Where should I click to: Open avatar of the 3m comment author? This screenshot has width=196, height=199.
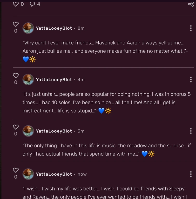[28, 131]
